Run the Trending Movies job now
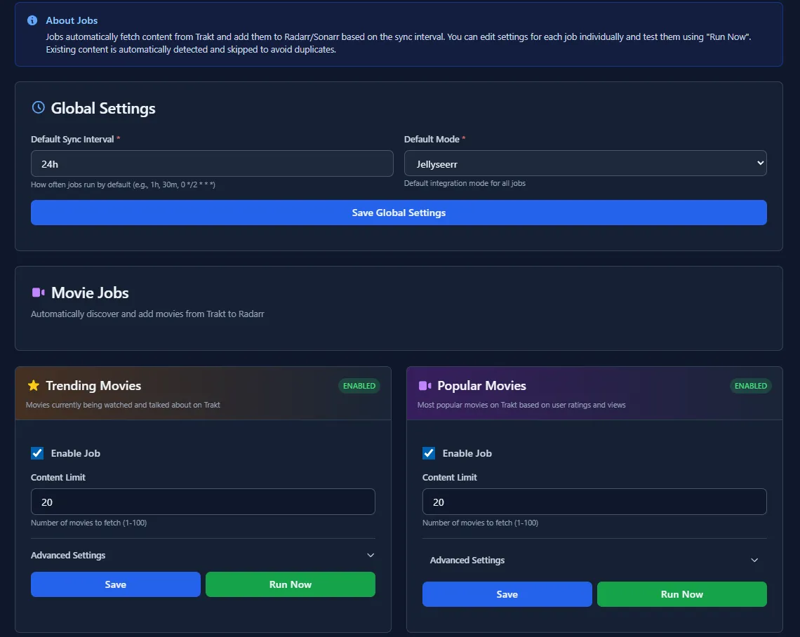 291,584
